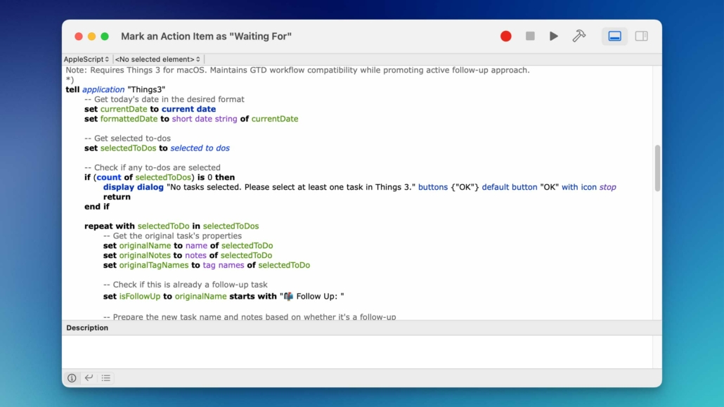Open the log using the list icon
This screenshot has width=724, height=407.
coord(106,378)
